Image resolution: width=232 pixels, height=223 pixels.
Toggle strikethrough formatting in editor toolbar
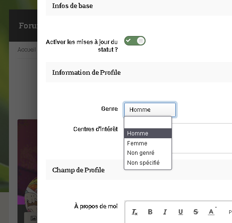click(x=196, y=212)
